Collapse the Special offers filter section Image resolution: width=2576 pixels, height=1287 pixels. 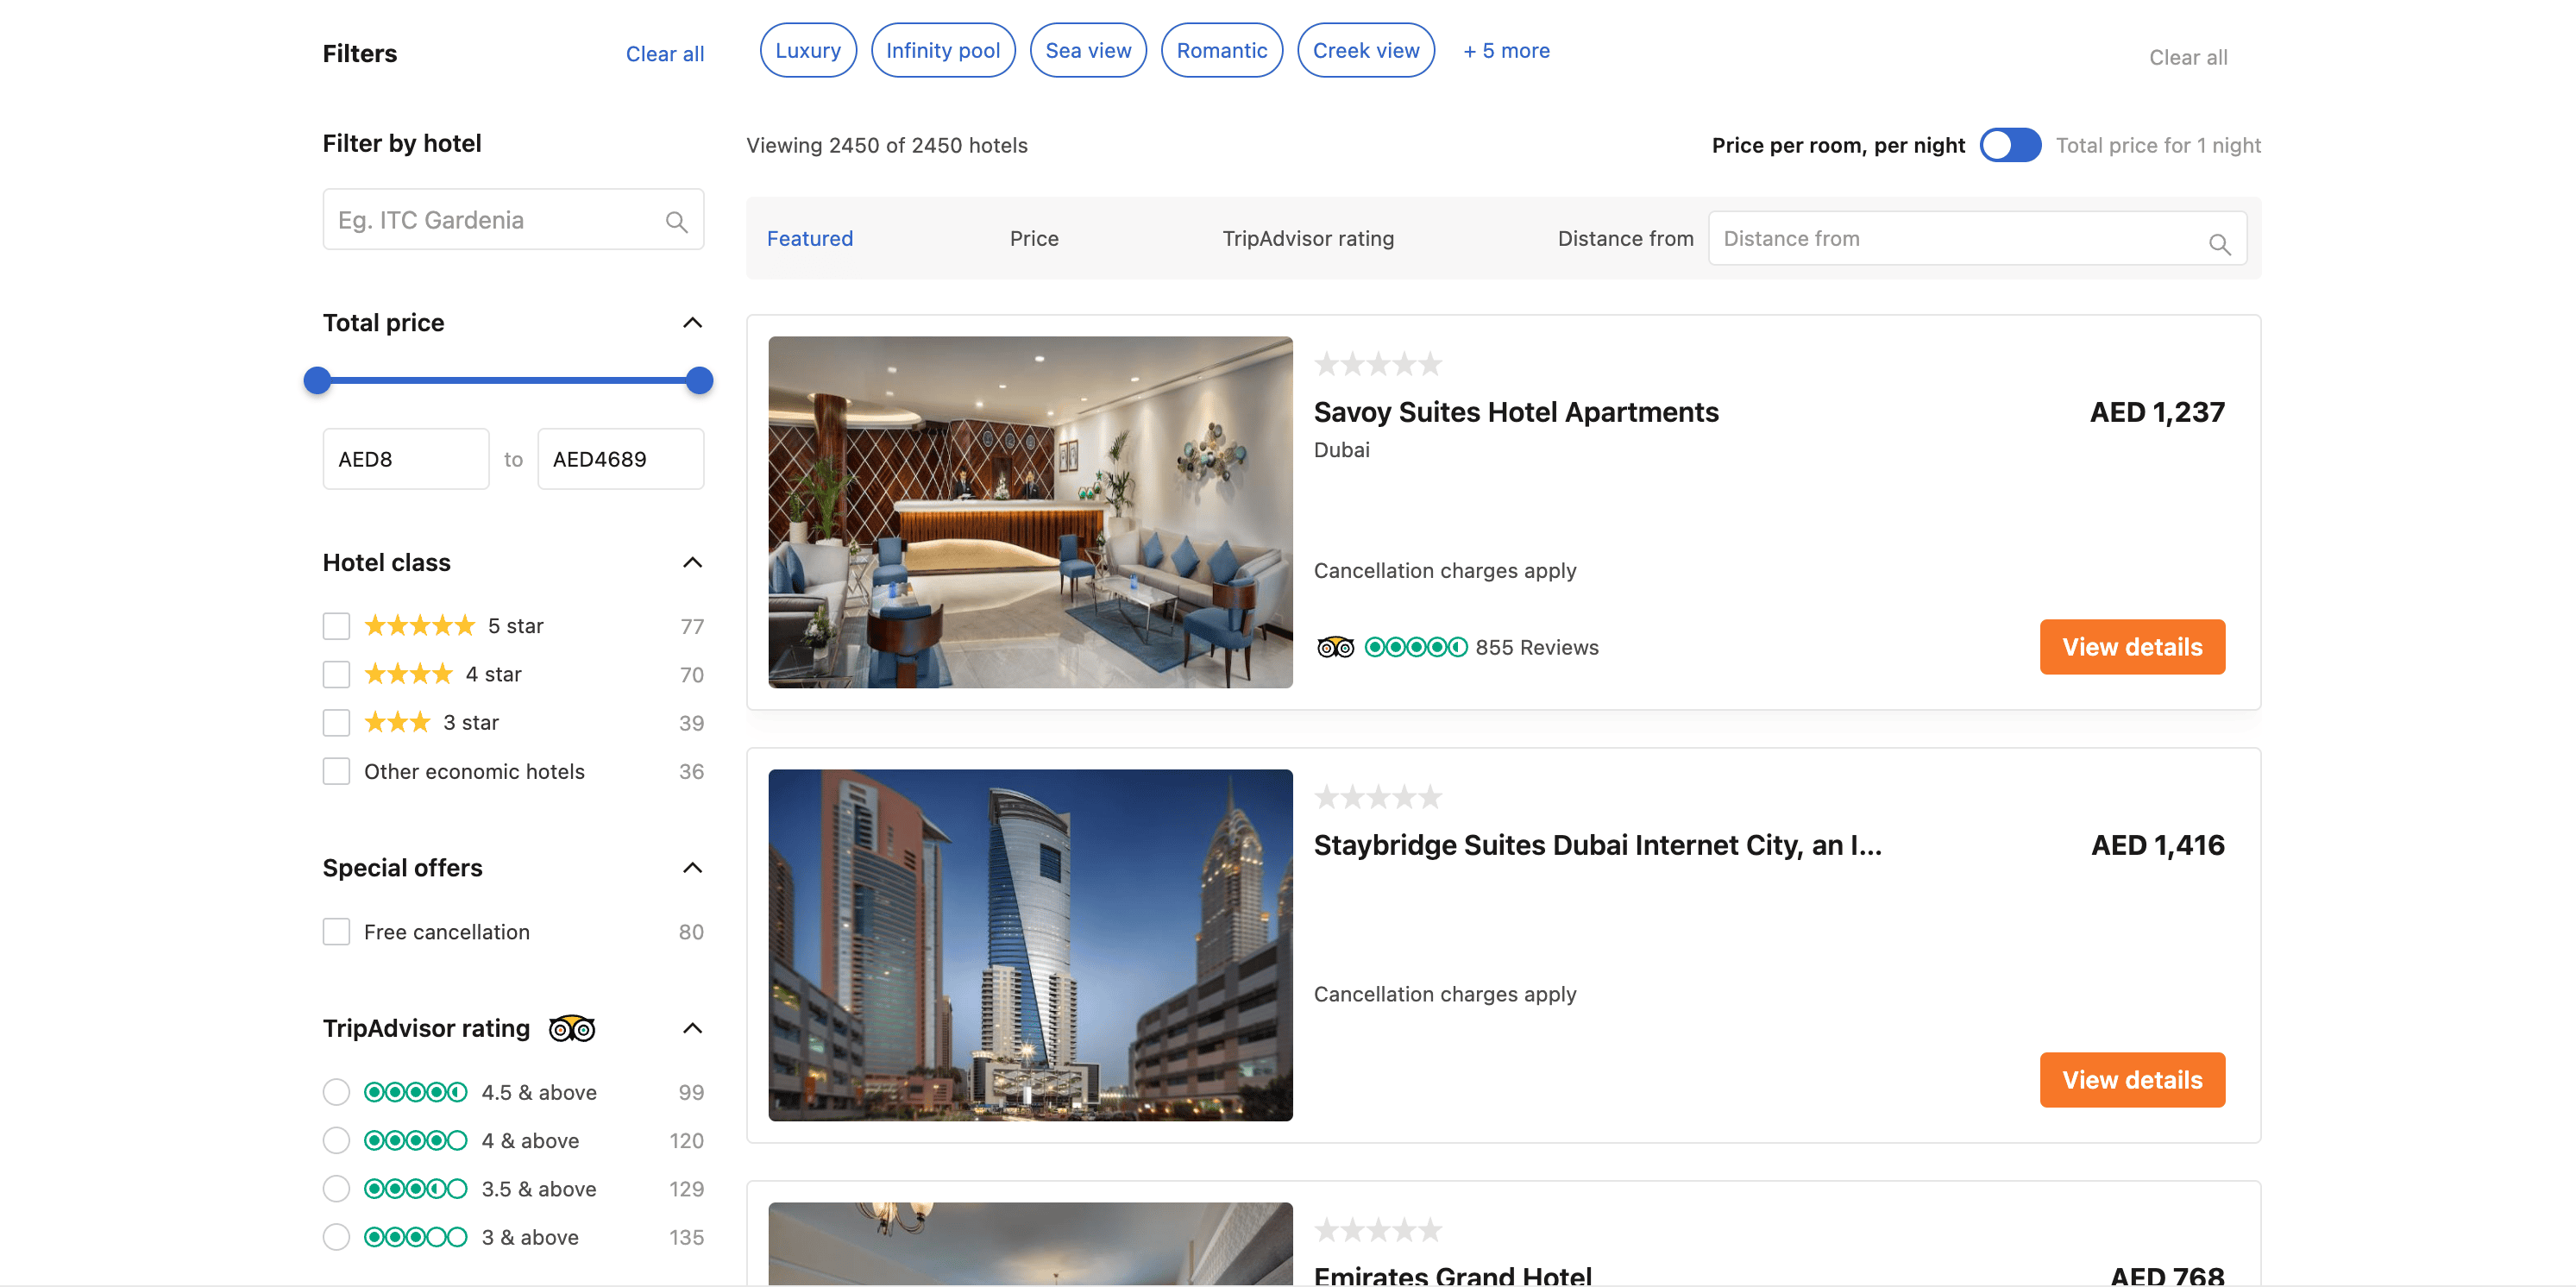[x=692, y=867]
